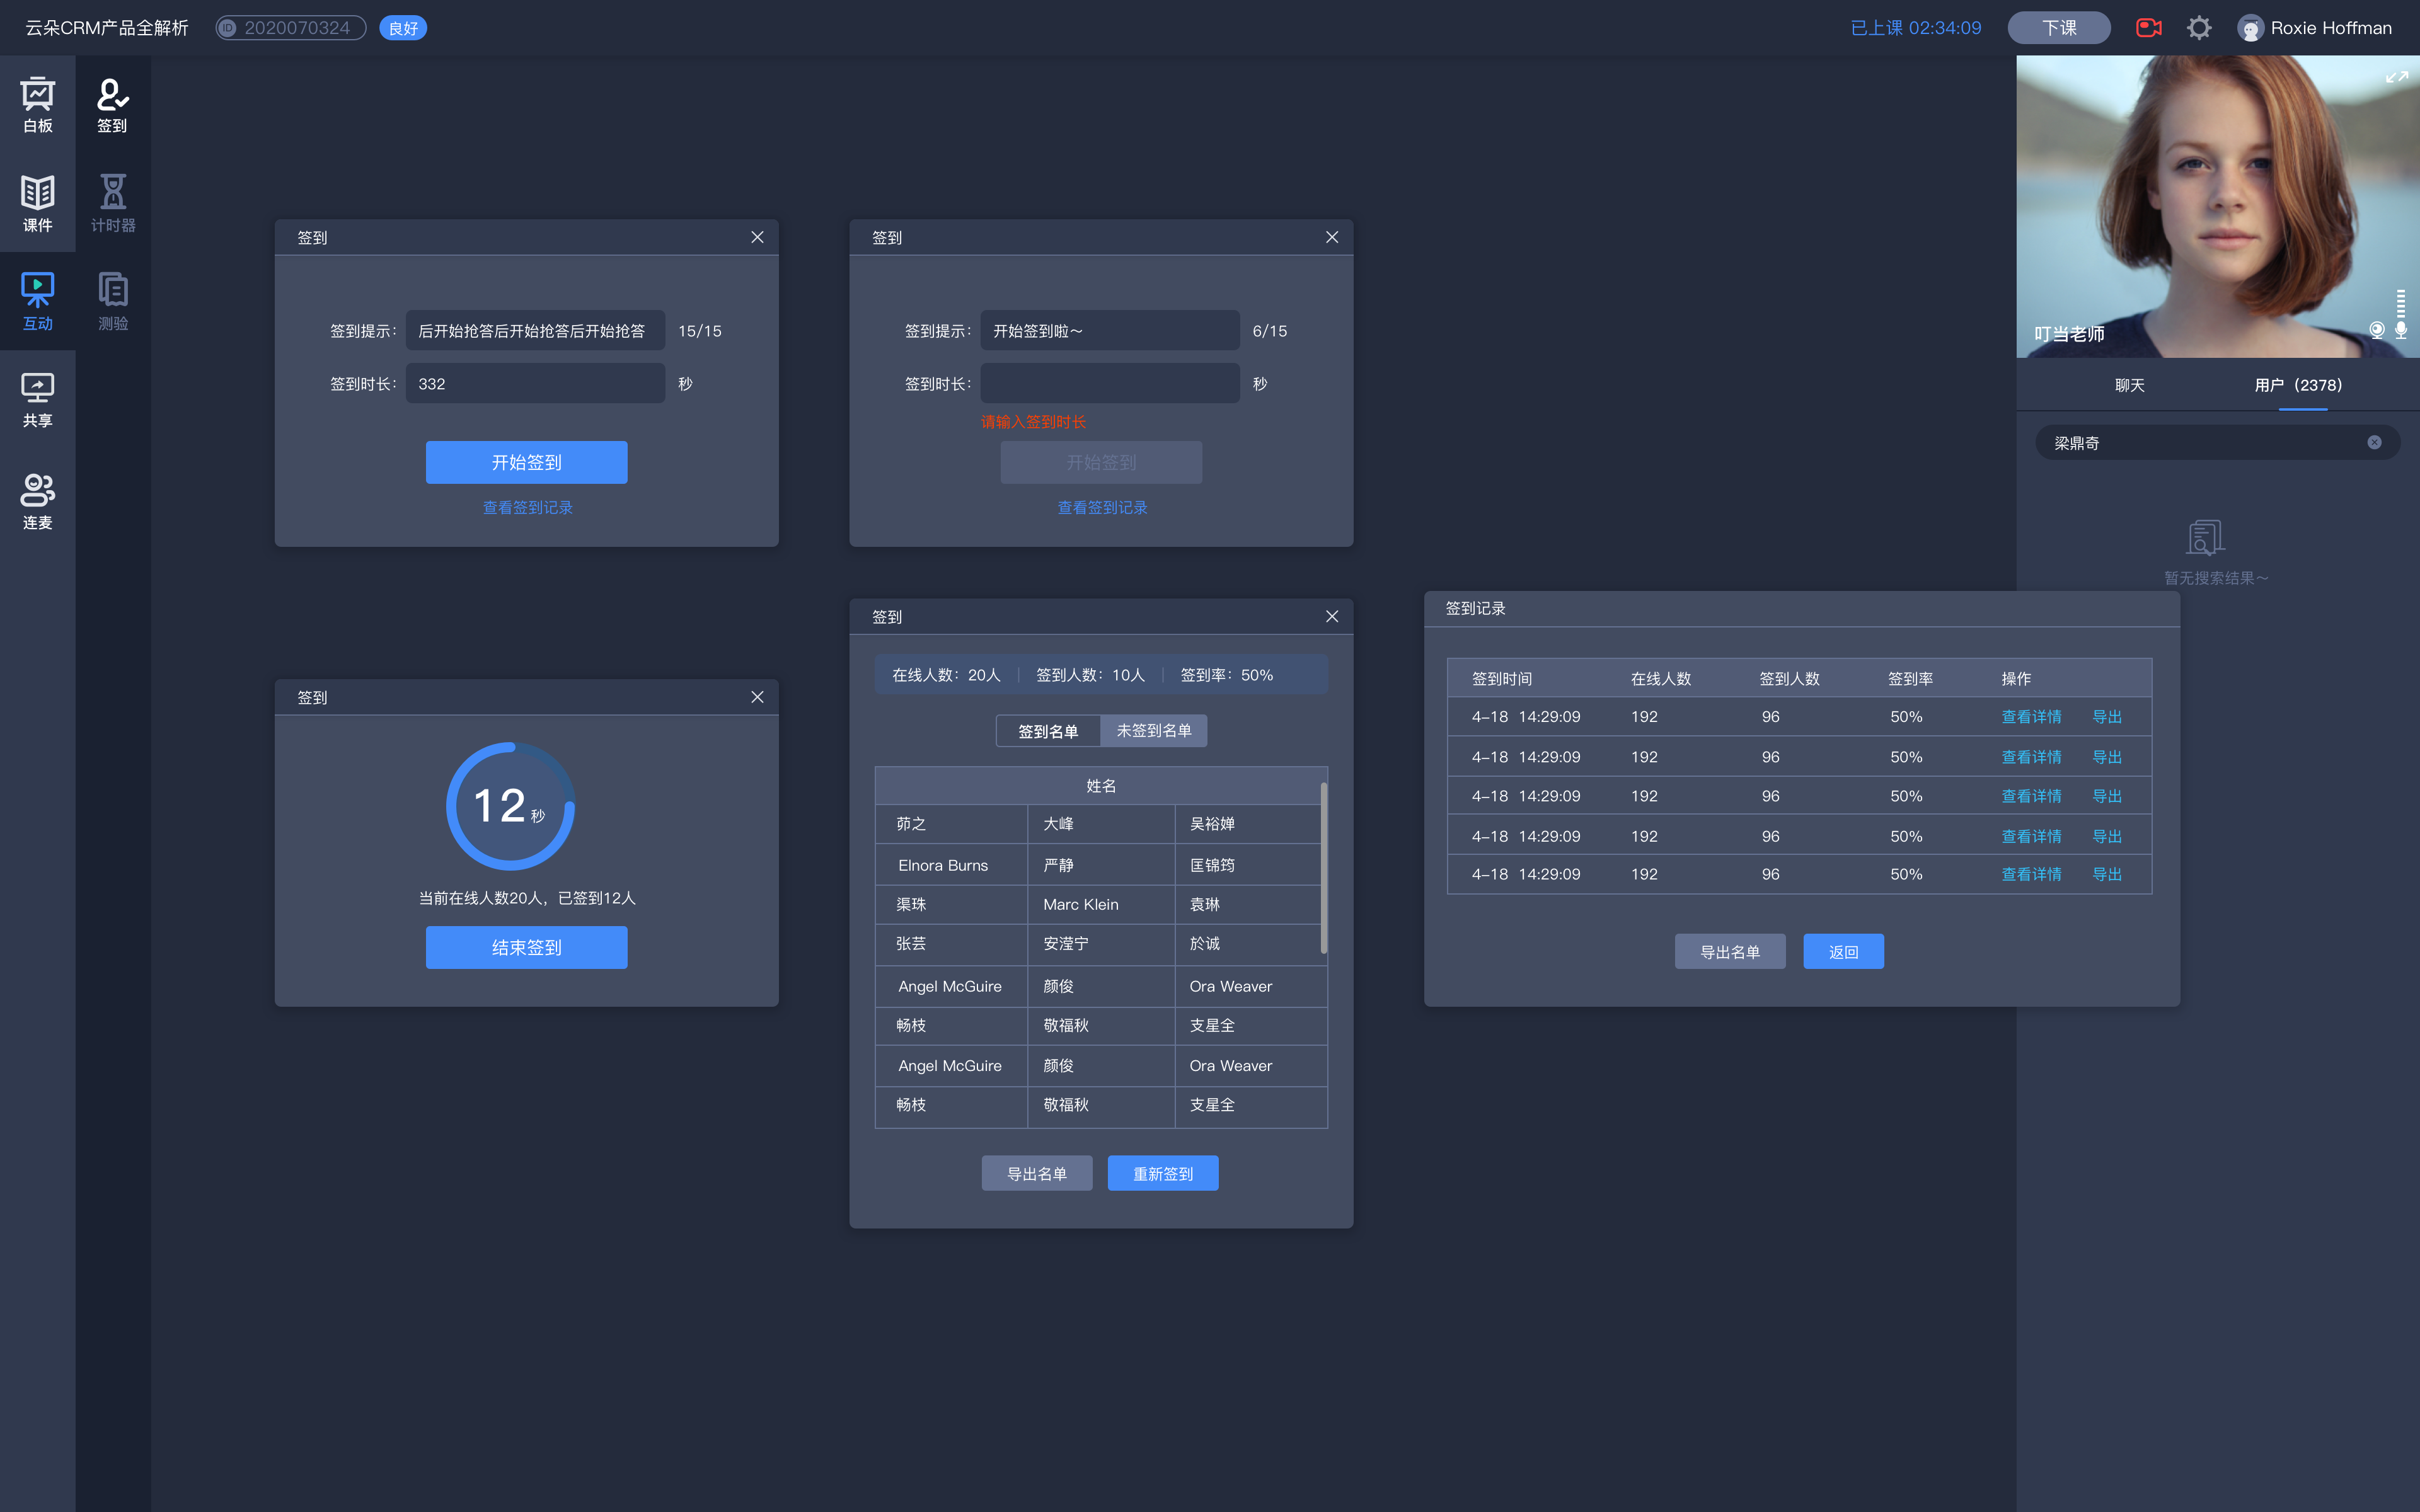2420x1512 pixels.
Task: Open the 连麦 (Co-broadcast) sidebar icon
Action: (x=38, y=500)
